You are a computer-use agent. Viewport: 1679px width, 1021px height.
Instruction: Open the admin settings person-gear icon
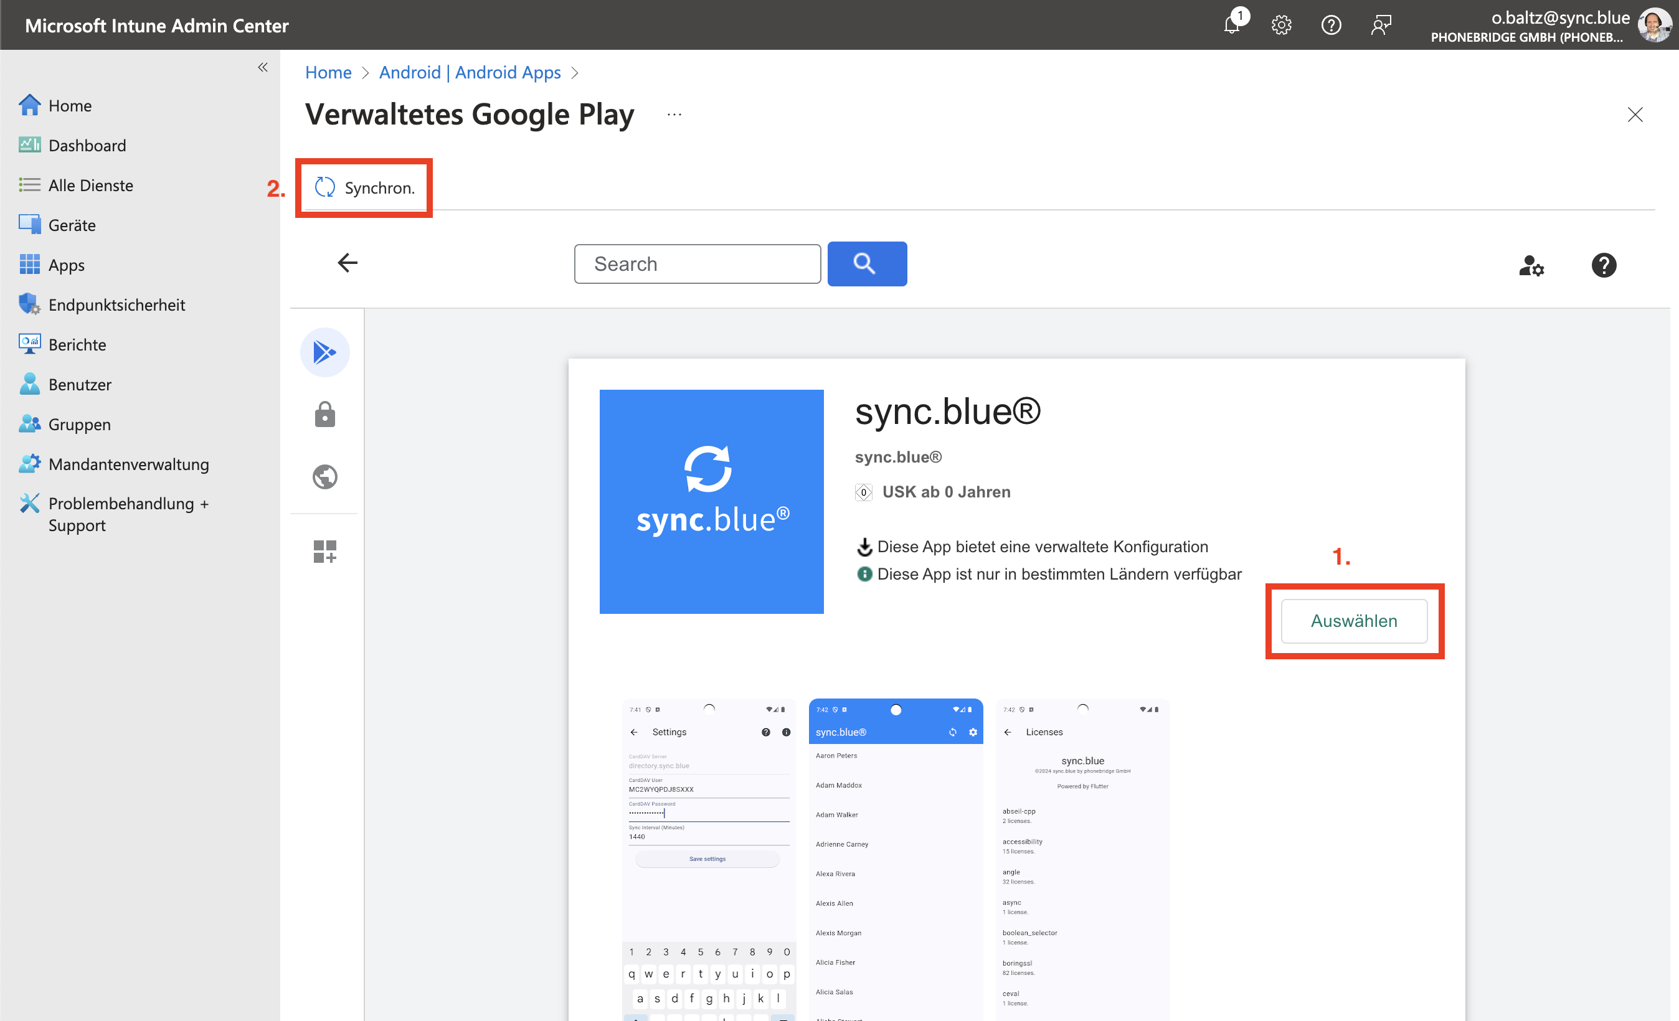click(x=1531, y=265)
